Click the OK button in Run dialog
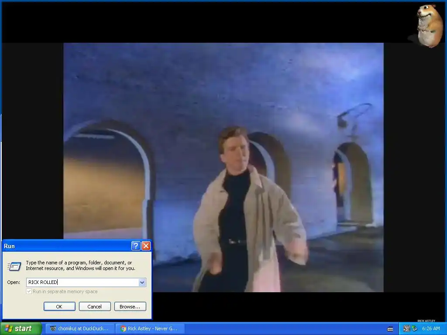 point(59,307)
